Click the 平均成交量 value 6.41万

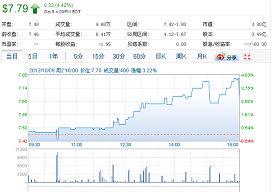(x=103, y=34)
